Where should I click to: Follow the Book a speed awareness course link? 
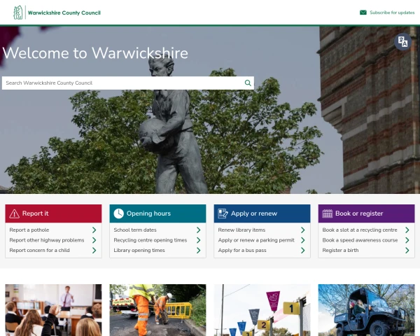[x=360, y=240]
